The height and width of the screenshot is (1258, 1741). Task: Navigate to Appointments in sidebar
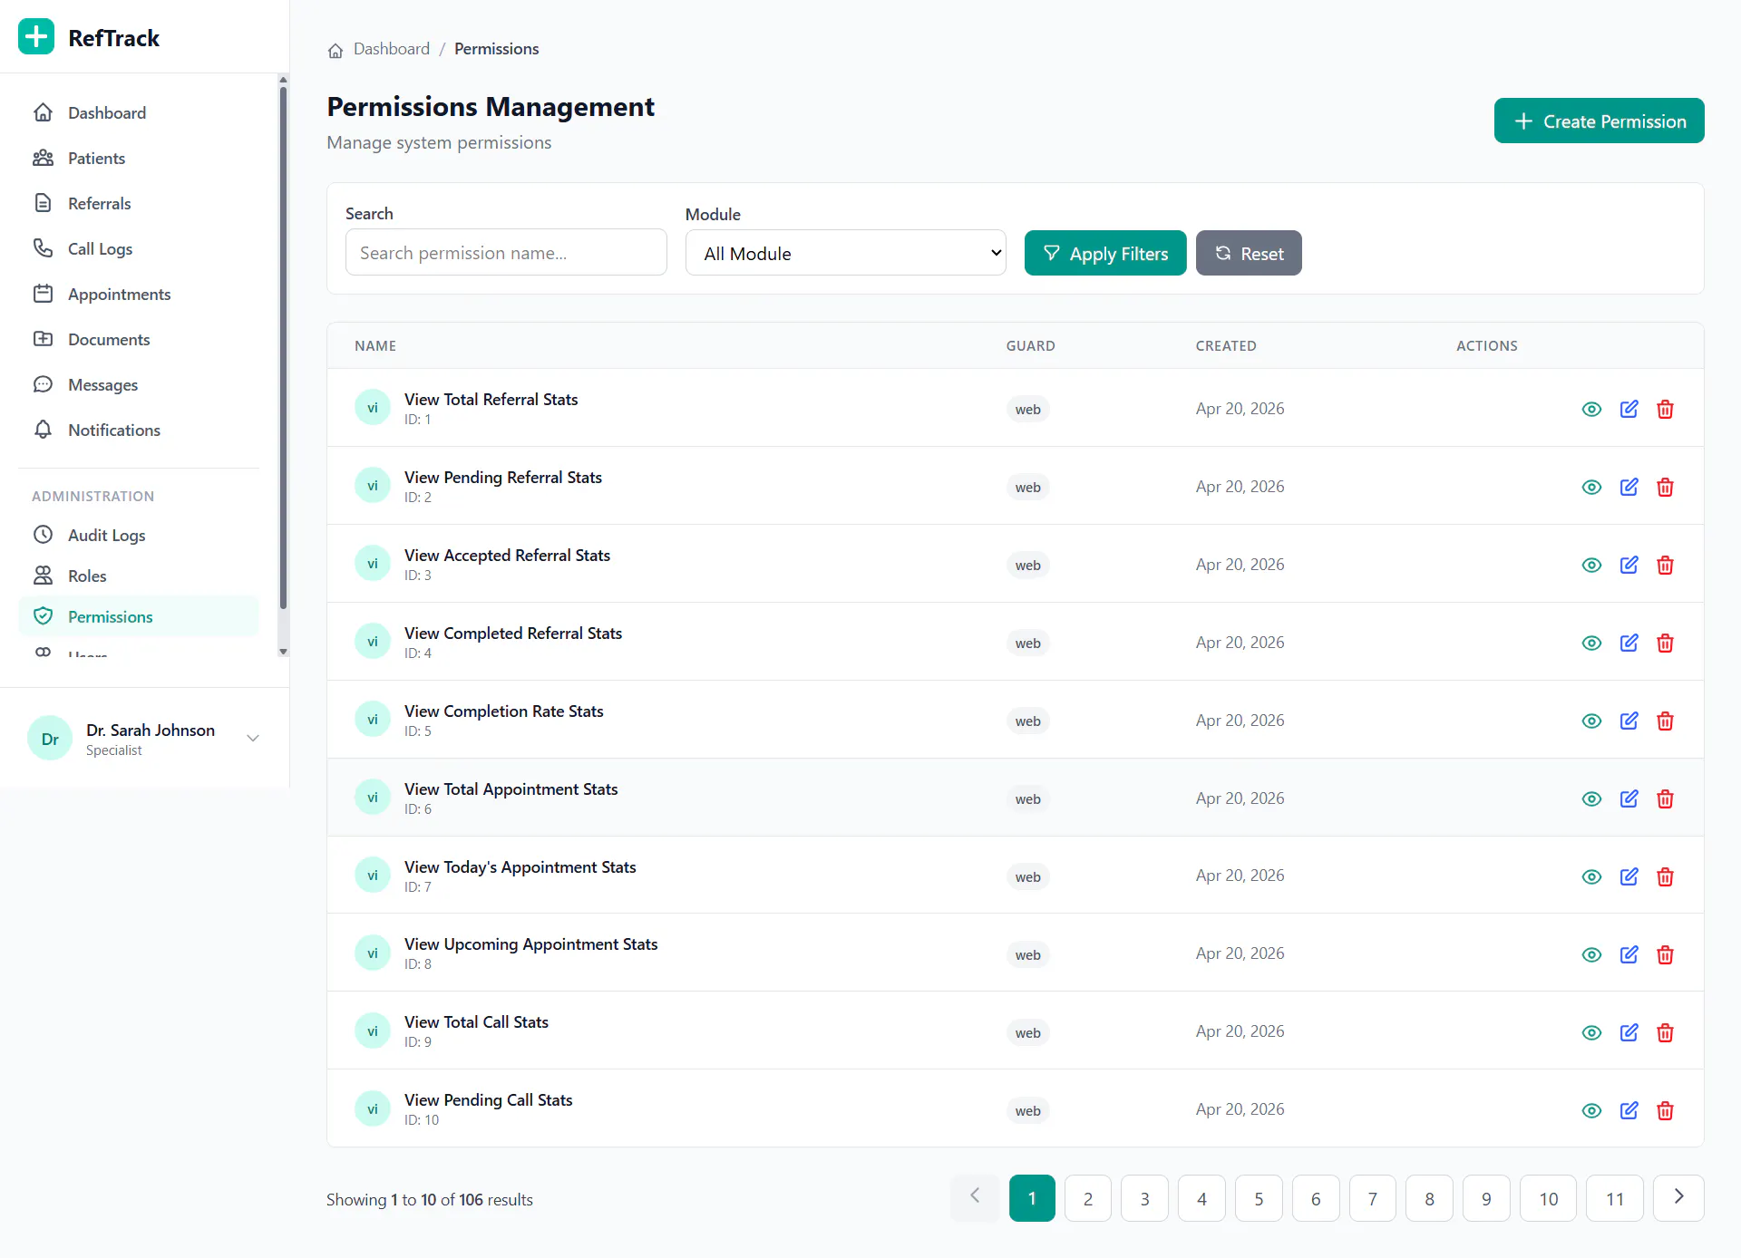coord(139,294)
